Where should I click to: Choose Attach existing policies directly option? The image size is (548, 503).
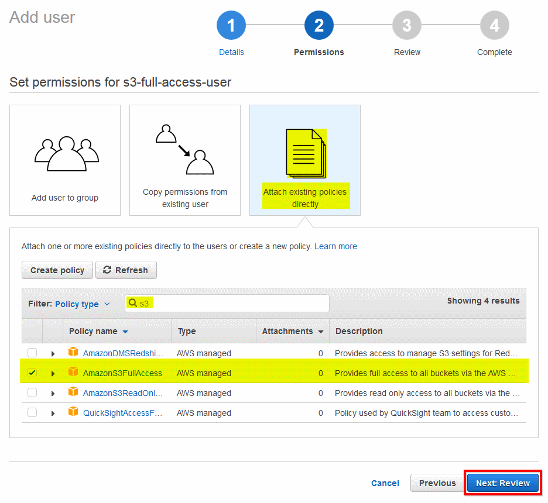click(x=305, y=160)
